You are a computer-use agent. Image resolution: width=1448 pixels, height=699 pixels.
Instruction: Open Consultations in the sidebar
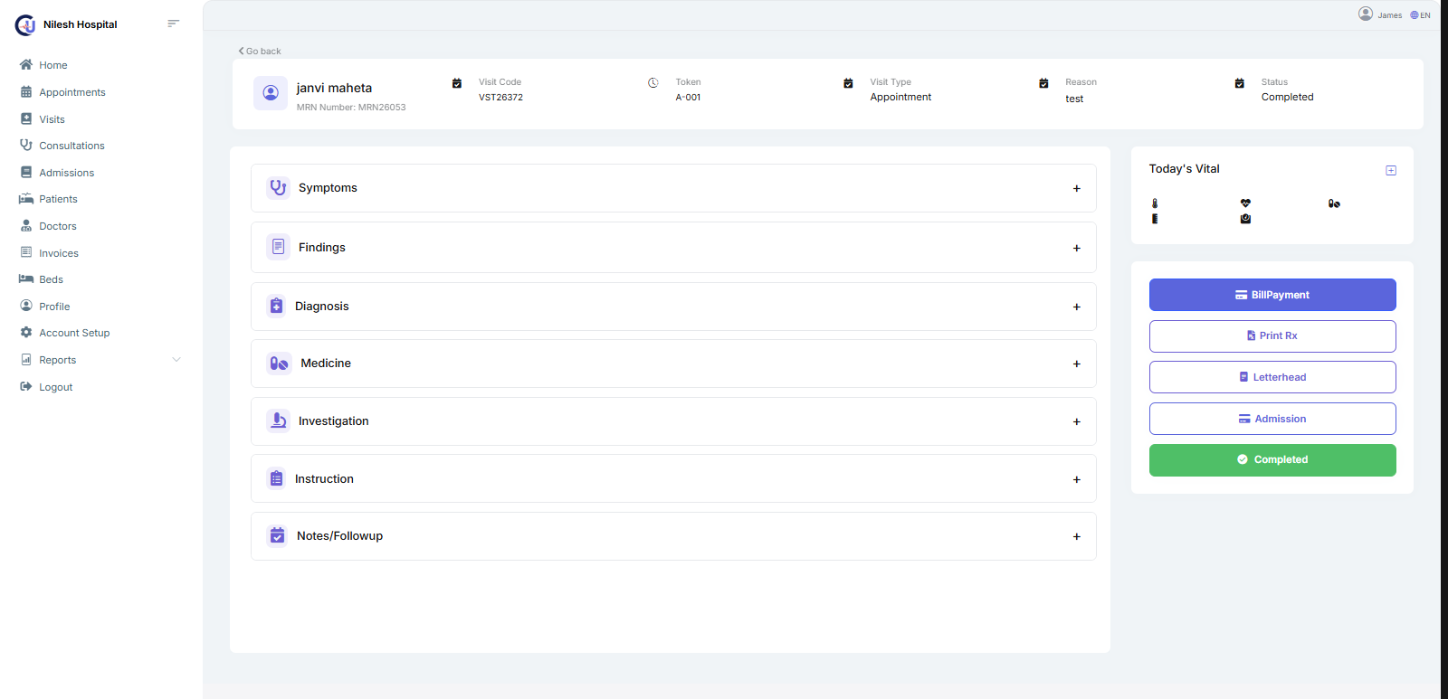pyautogui.click(x=71, y=146)
